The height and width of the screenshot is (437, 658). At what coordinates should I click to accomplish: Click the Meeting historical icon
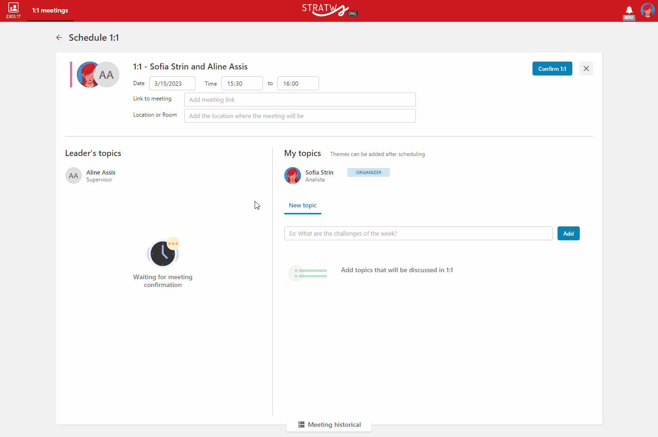[x=301, y=425]
